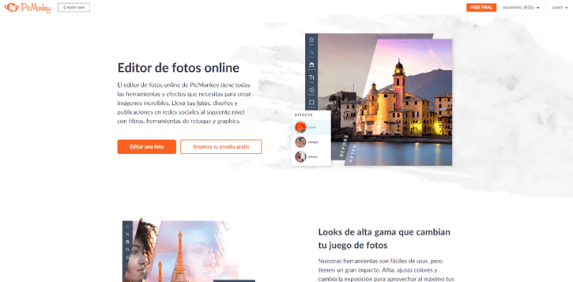The height and width of the screenshot is (282, 573).
Task: Select the Frames square icon in hero image
Action: (312, 103)
